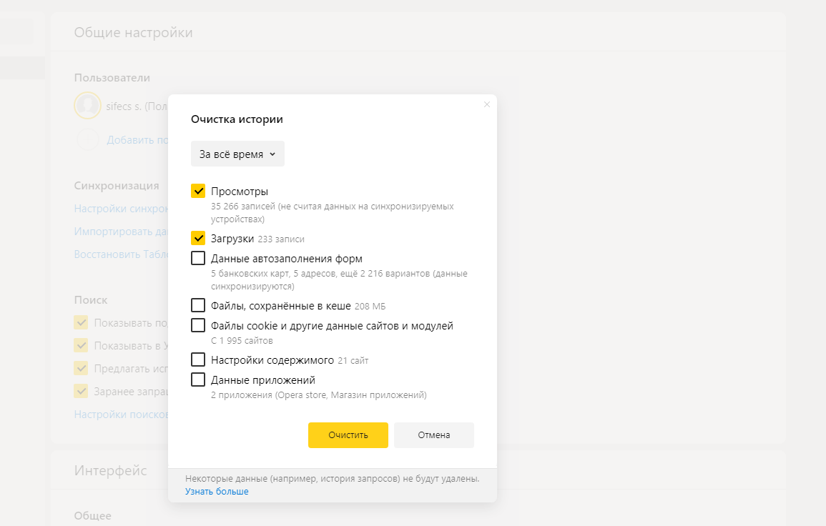Check Файлы, сохранённые в кеше option
The height and width of the screenshot is (526, 826).
(198, 305)
